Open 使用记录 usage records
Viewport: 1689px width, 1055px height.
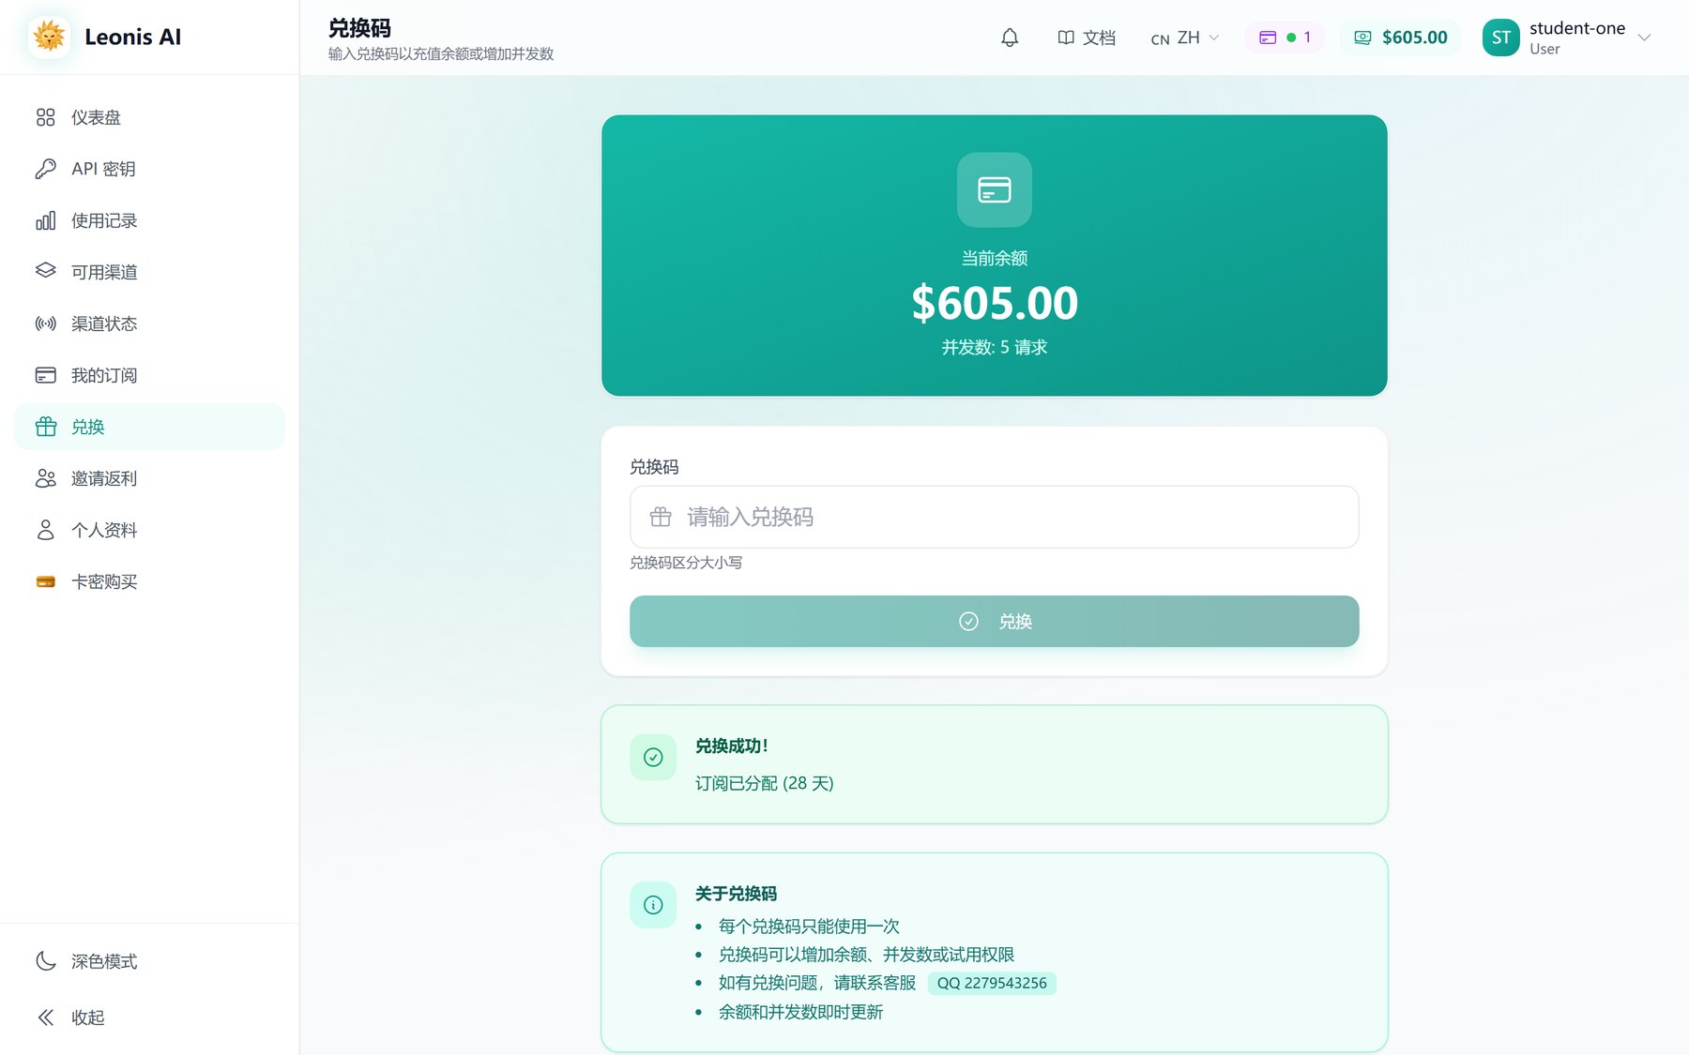click(149, 220)
